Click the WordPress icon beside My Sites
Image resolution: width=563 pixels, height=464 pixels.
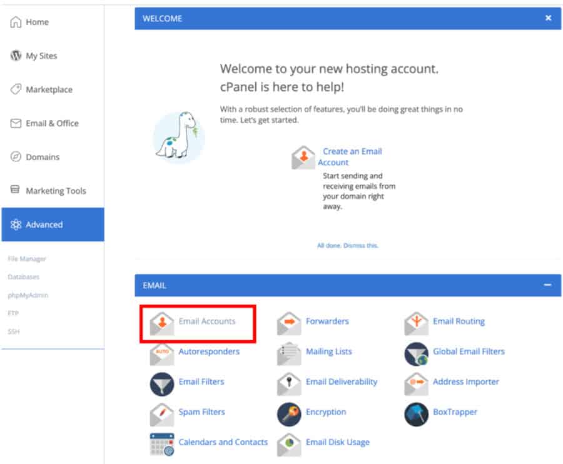tap(16, 56)
